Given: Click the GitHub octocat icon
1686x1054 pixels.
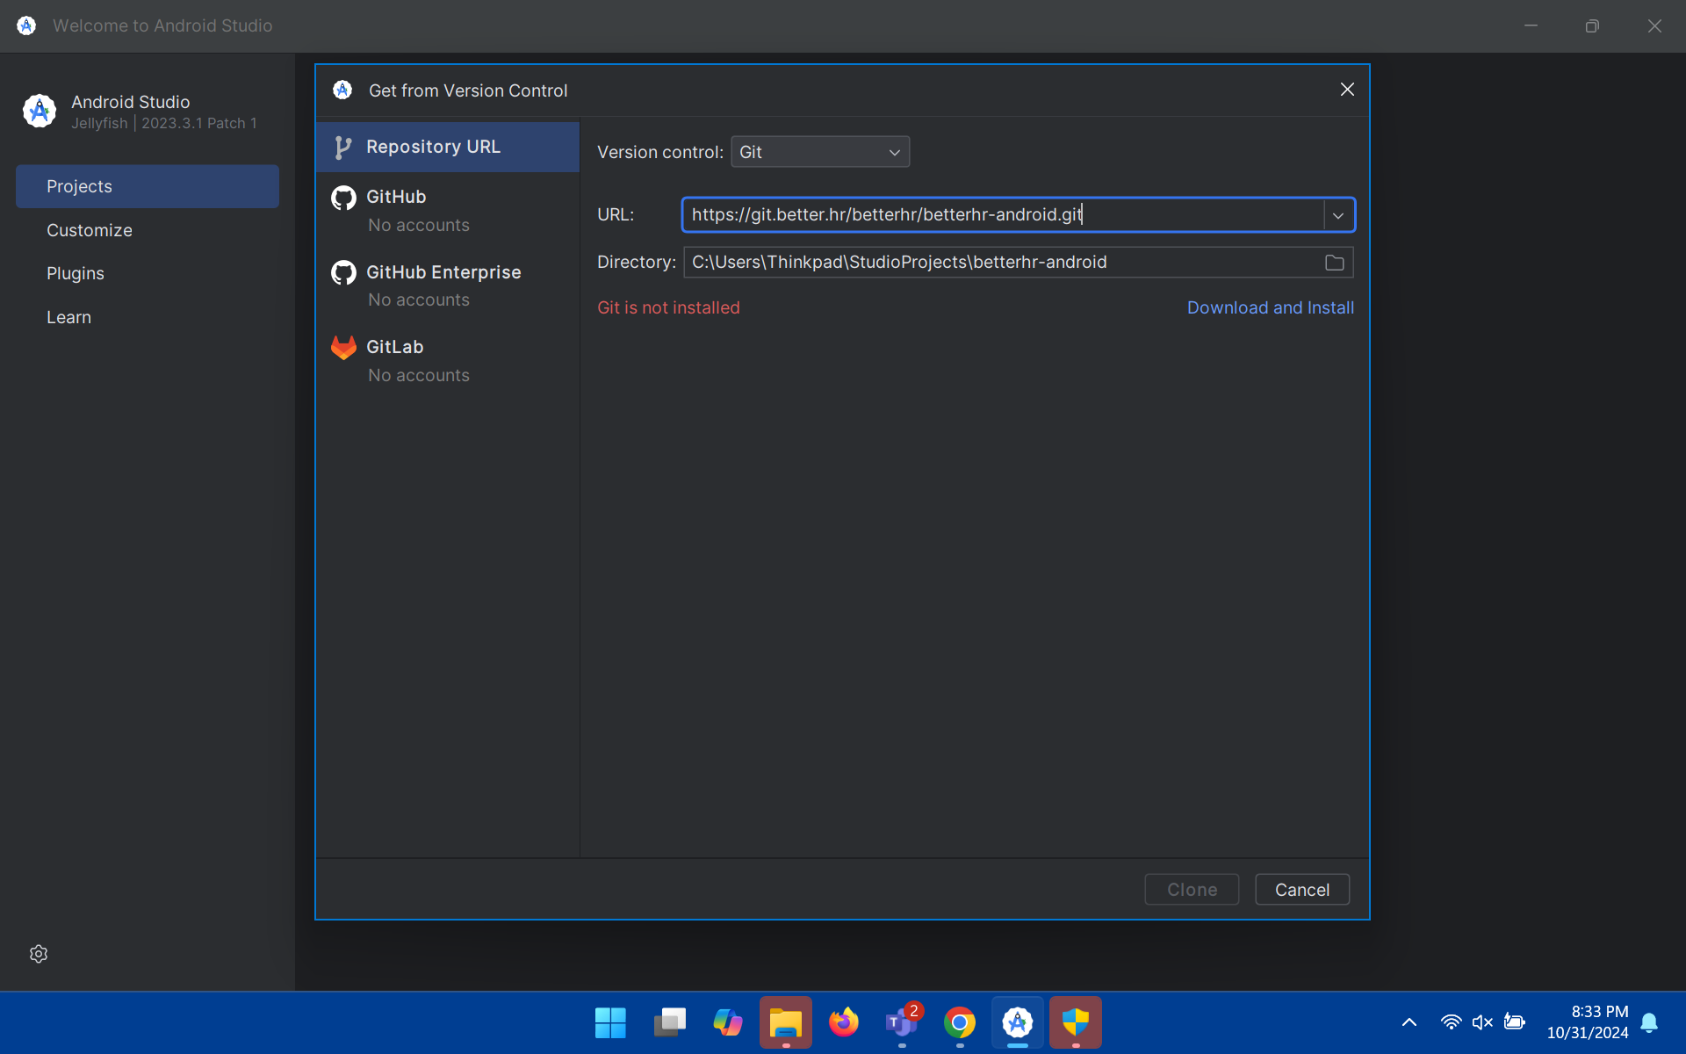Looking at the screenshot, I should (343, 198).
